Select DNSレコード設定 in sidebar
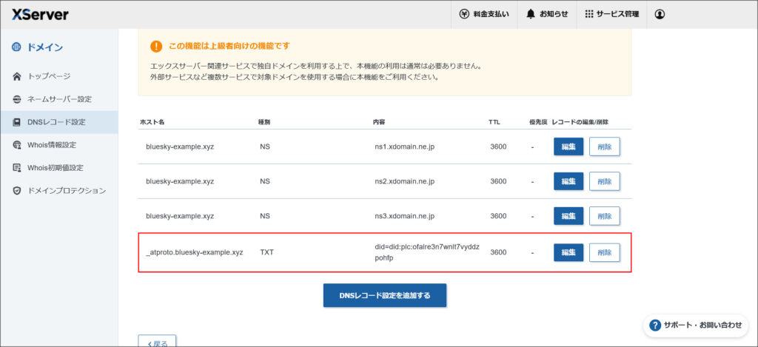 [x=59, y=122]
